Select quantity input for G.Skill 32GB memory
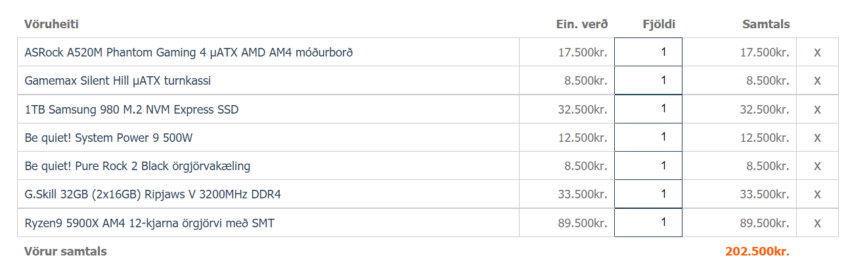The width and height of the screenshot is (850, 266). (x=648, y=194)
